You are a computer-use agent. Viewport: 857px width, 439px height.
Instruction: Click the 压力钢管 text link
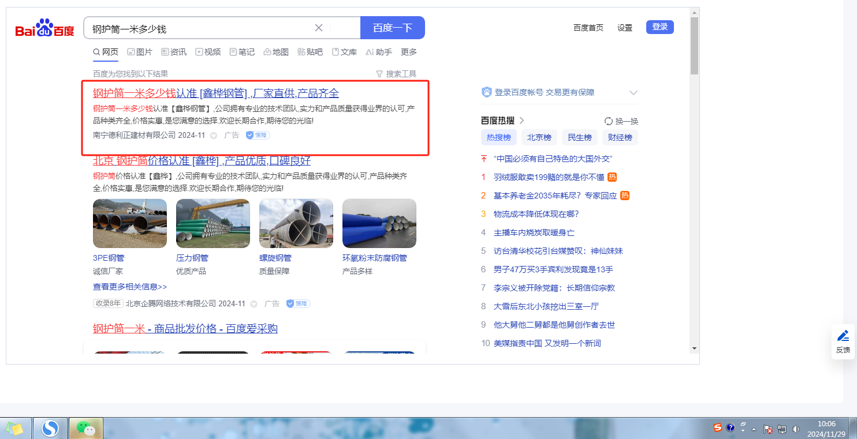point(192,258)
